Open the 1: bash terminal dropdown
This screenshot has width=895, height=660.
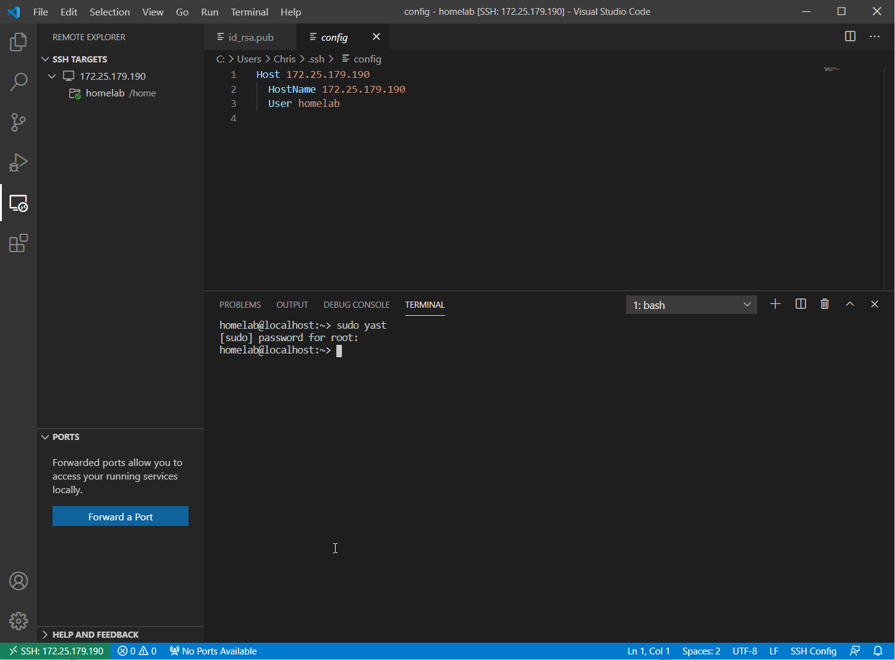[691, 304]
